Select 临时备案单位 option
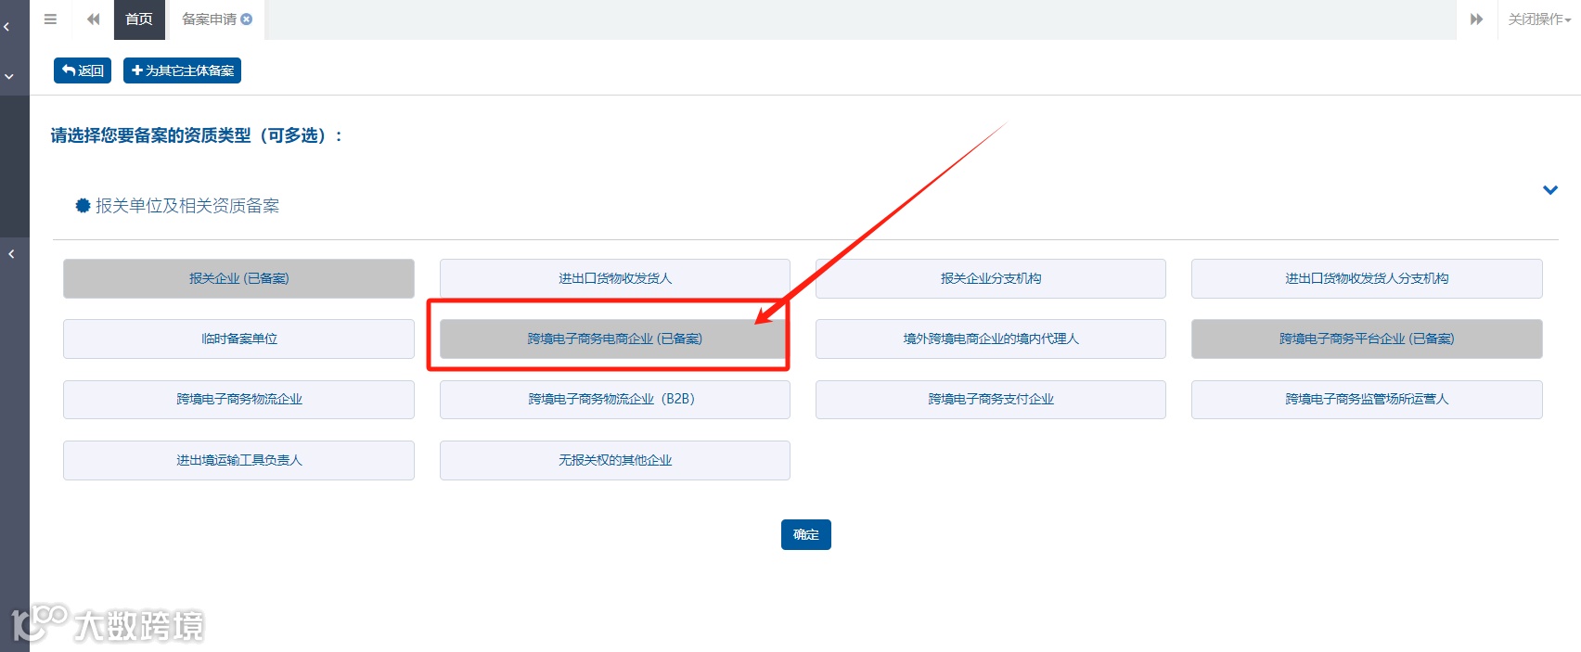The image size is (1581, 652). [238, 339]
